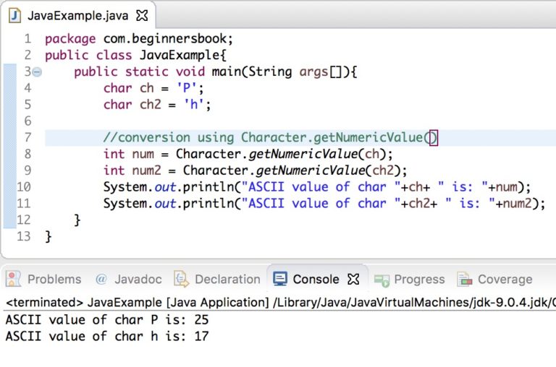This screenshot has width=556, height=367.
Task: Close the JavaExample.java editor tab
Action: tap(142, 16)
